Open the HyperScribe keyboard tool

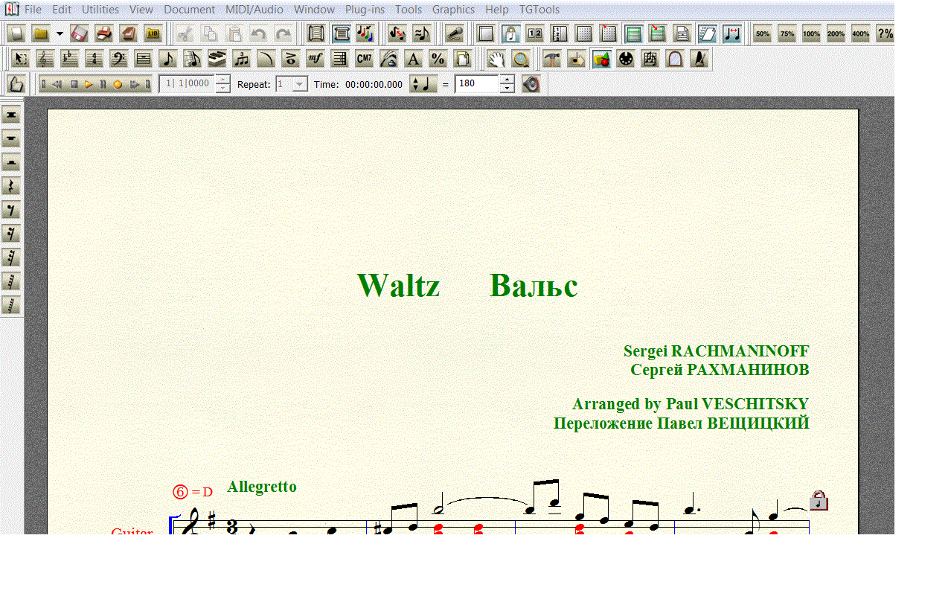(217, 59)
